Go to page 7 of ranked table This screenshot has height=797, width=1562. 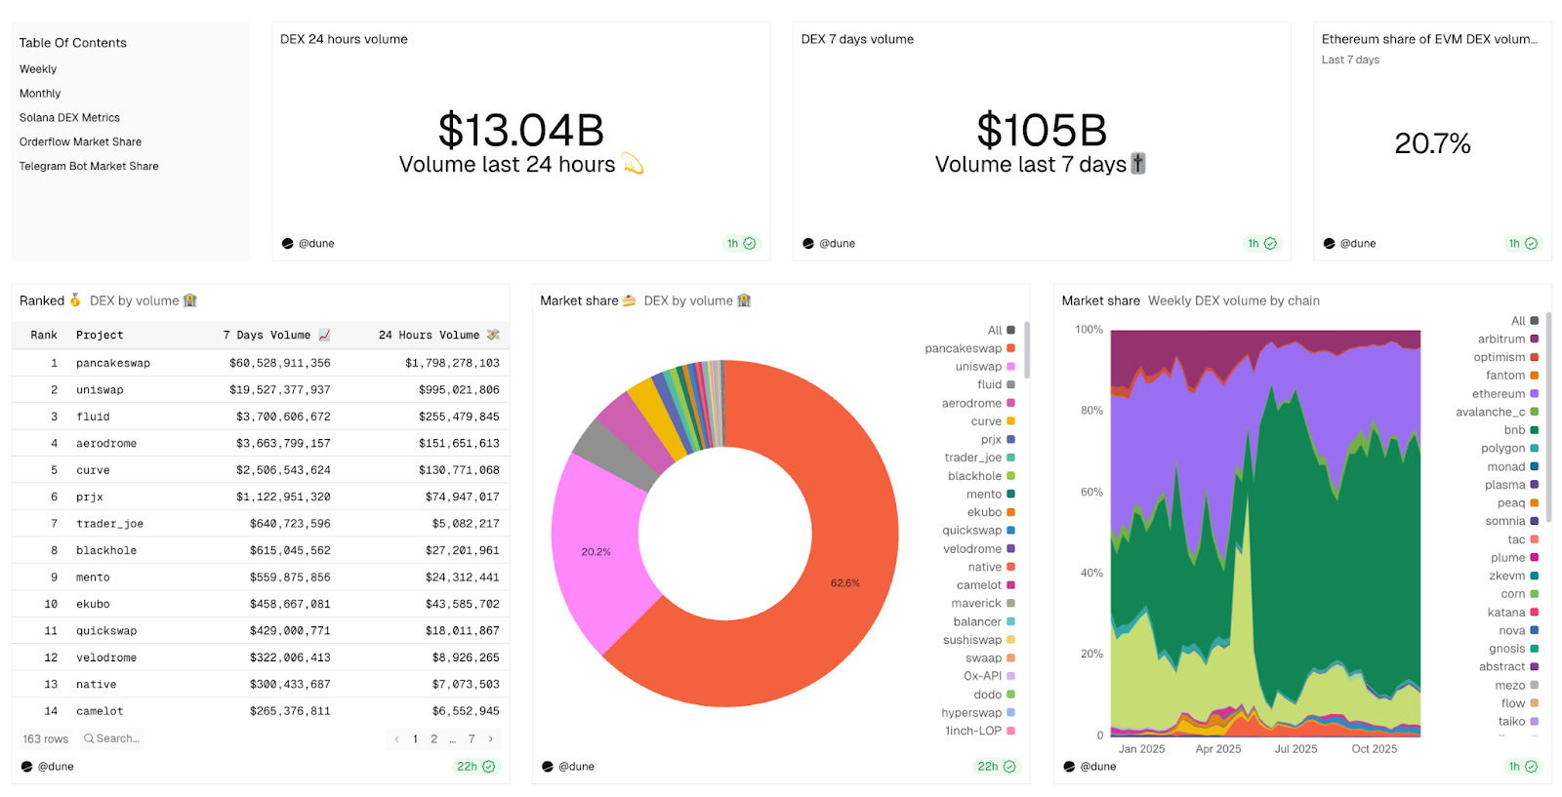point(472,739)
